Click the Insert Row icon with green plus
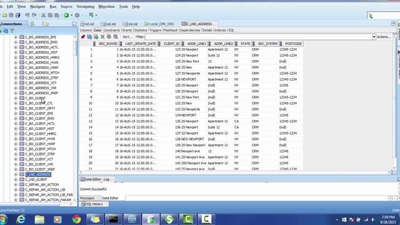 coord(96,37)
